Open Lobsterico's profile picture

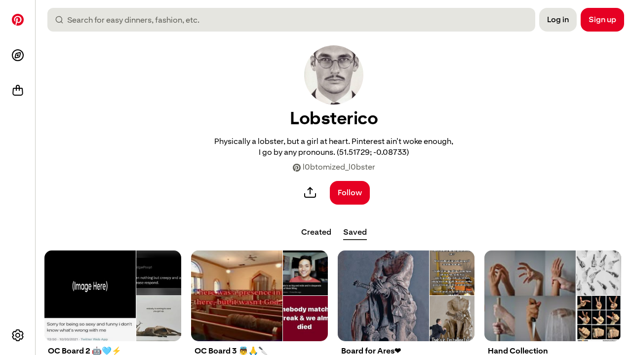pyautogui.click(x=334, y=75)
